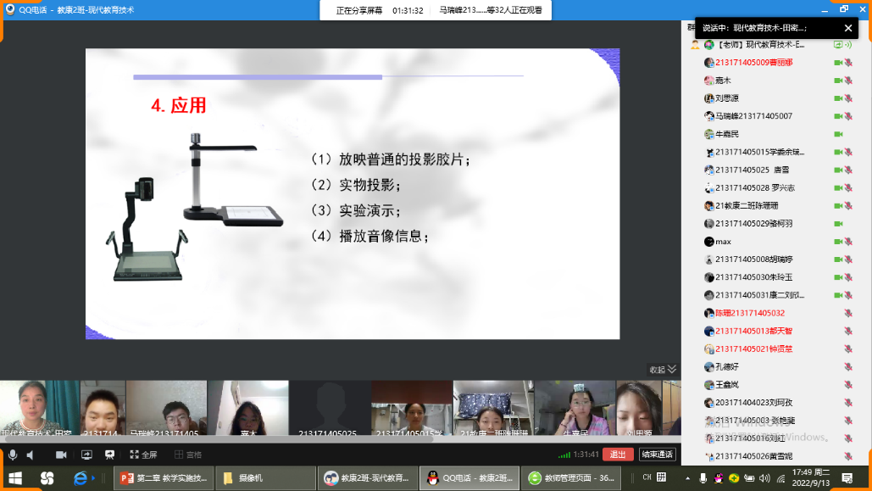Mute the microphone in call toolbar

point(12,455)
